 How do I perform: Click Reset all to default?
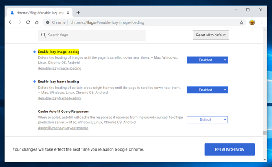tap(211, 35)
